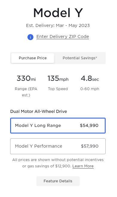Click the 135mph top speed figure
This screenshot has width=117, height=197.
pos(58,78)
